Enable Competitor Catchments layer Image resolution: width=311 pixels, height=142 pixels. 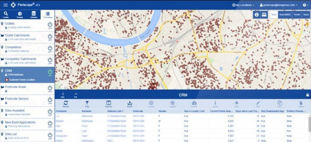[50, 61]
